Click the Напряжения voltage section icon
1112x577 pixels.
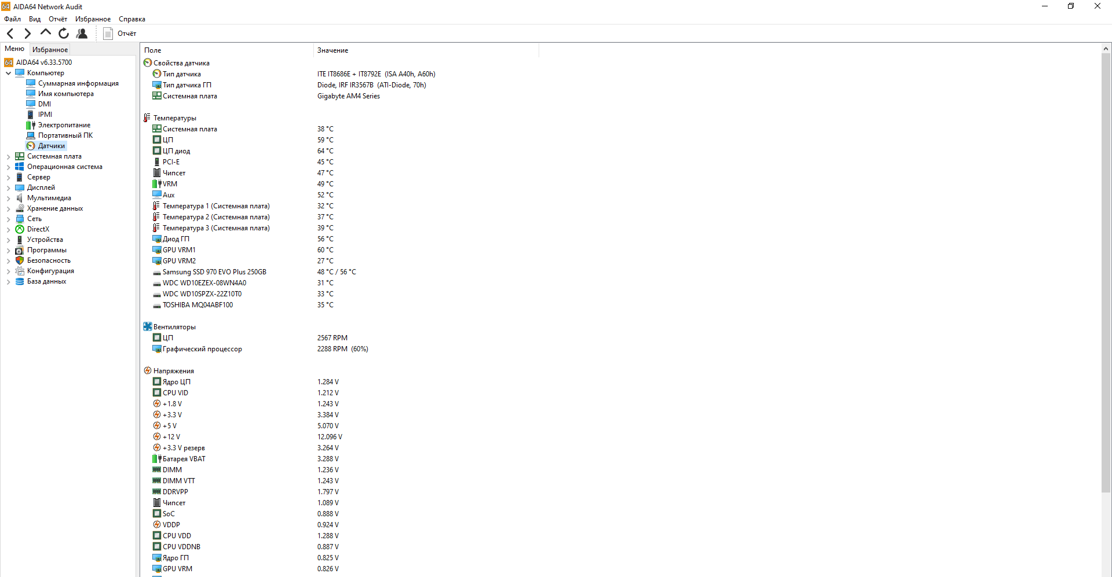click(x=147, y=371)
